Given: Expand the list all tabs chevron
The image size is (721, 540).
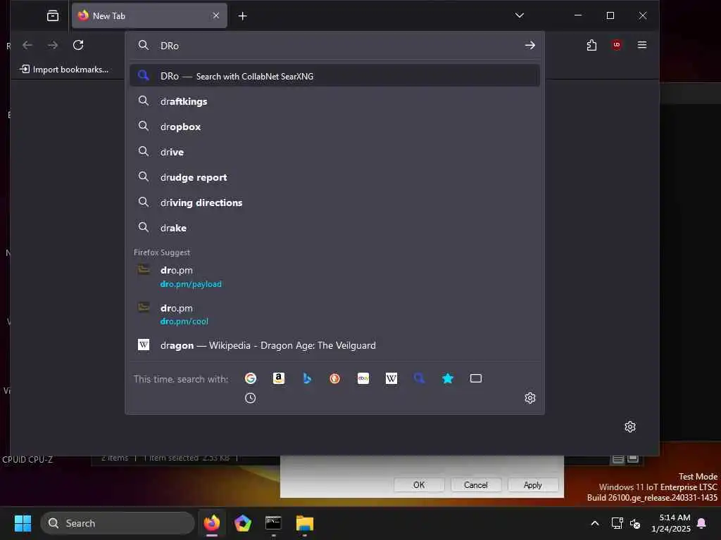Looking at the screenshot, I should [520, 15].
